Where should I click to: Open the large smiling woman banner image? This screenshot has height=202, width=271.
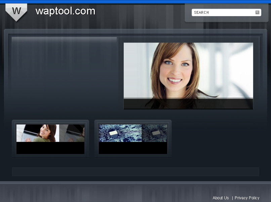click(x=188, y=76)
